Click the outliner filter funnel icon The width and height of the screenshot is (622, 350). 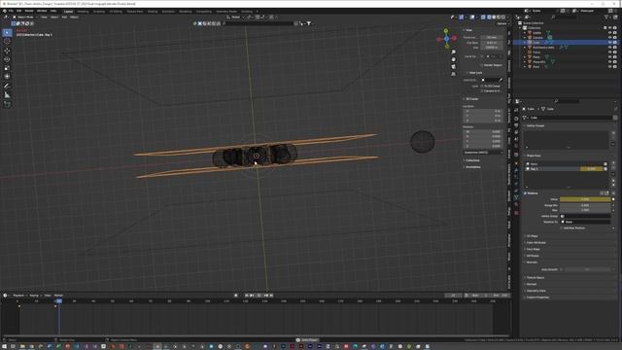pos(606,17)
